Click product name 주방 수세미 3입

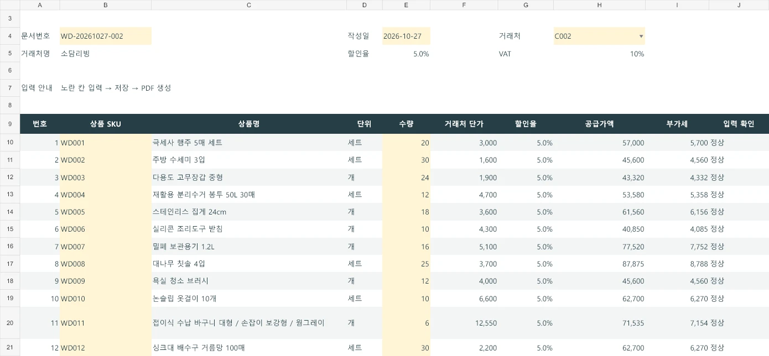[x=179, y=160]
